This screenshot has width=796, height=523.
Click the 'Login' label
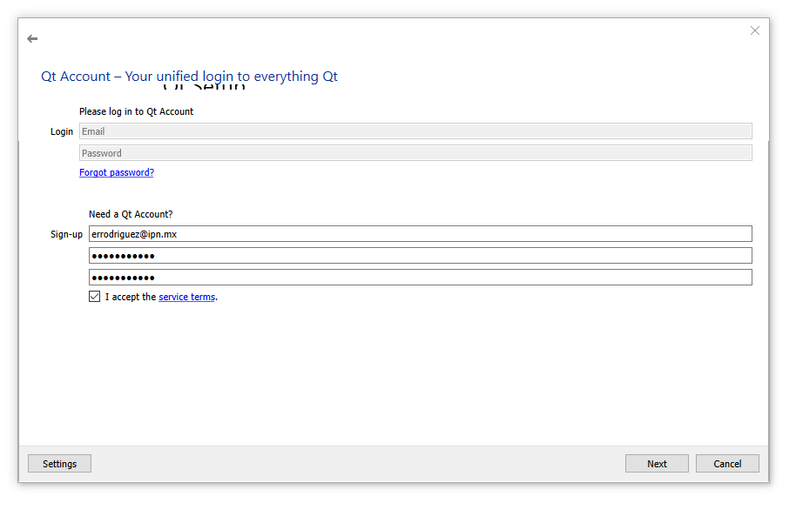(62, 131)
